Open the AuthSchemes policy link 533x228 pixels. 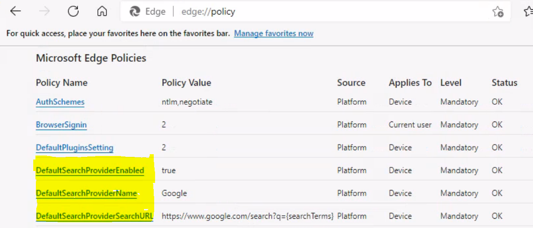[x=60, y=102]
